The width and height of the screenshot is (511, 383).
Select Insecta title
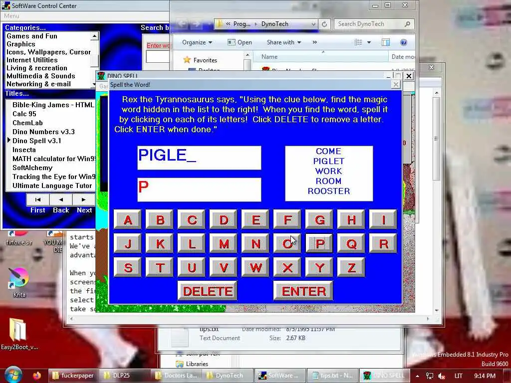(x=24, y=150)
